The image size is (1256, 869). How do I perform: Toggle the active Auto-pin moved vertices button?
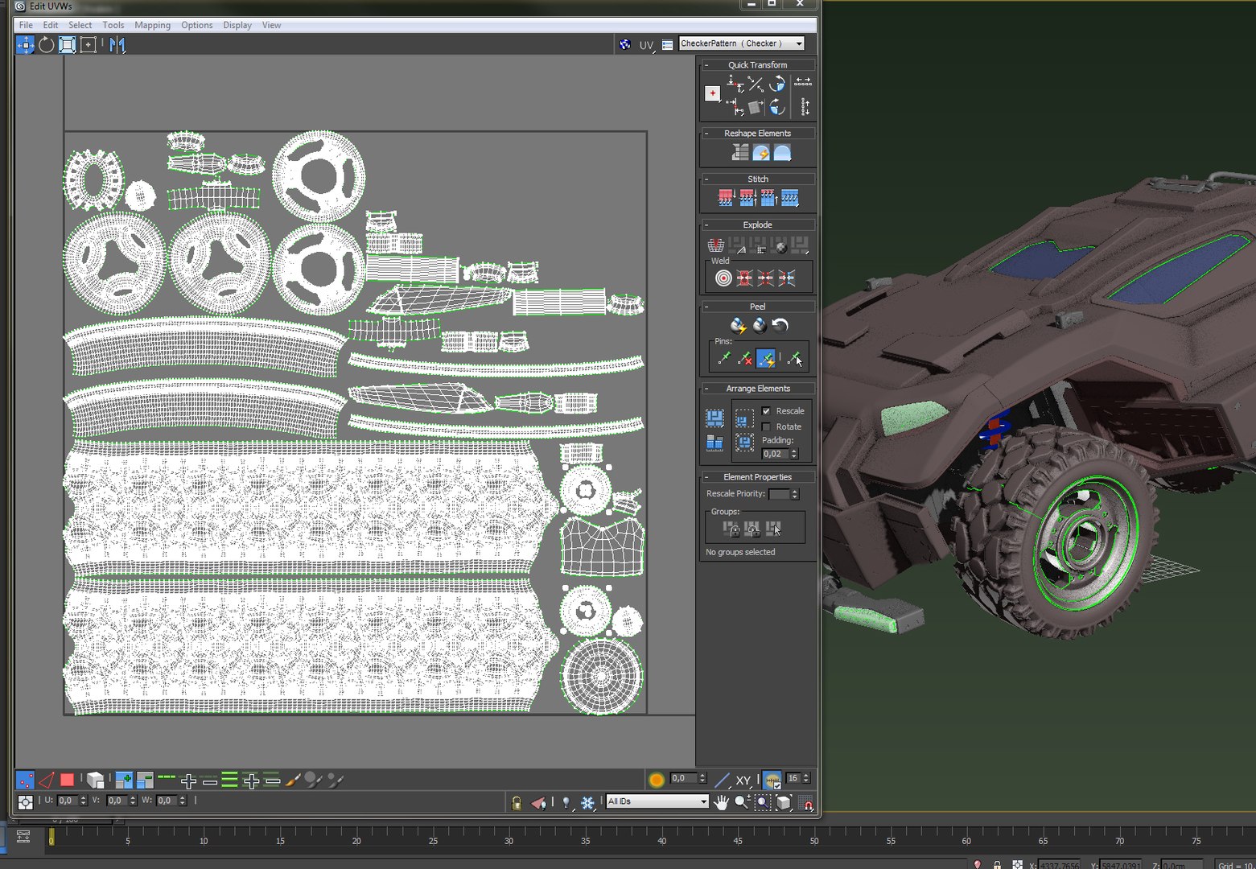[766, 358]
